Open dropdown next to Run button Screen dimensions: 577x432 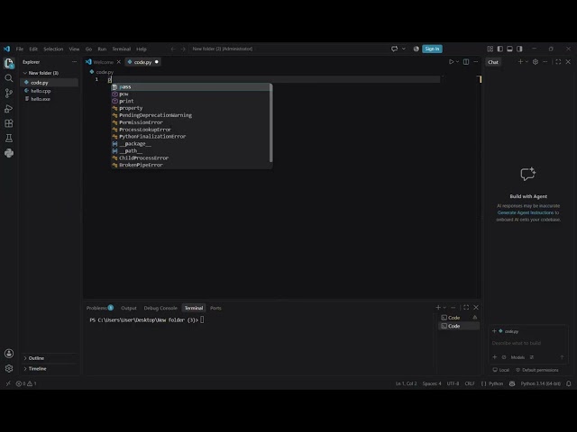[x=457, y=62]
